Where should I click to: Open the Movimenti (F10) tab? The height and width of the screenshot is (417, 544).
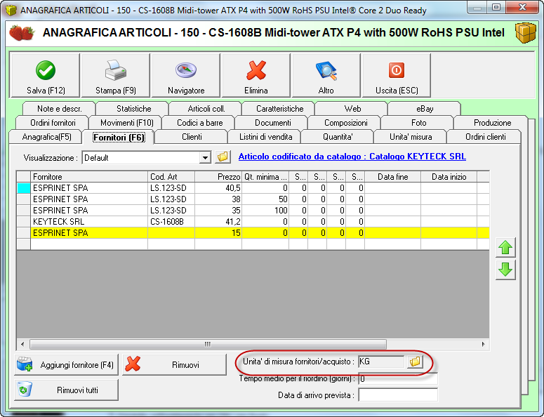[x=126, y=123]
